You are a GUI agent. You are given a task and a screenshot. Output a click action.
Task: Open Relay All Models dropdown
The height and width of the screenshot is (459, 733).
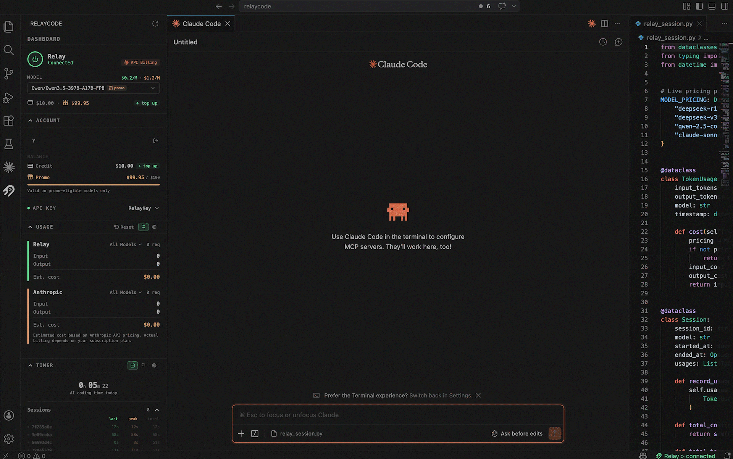126,244
